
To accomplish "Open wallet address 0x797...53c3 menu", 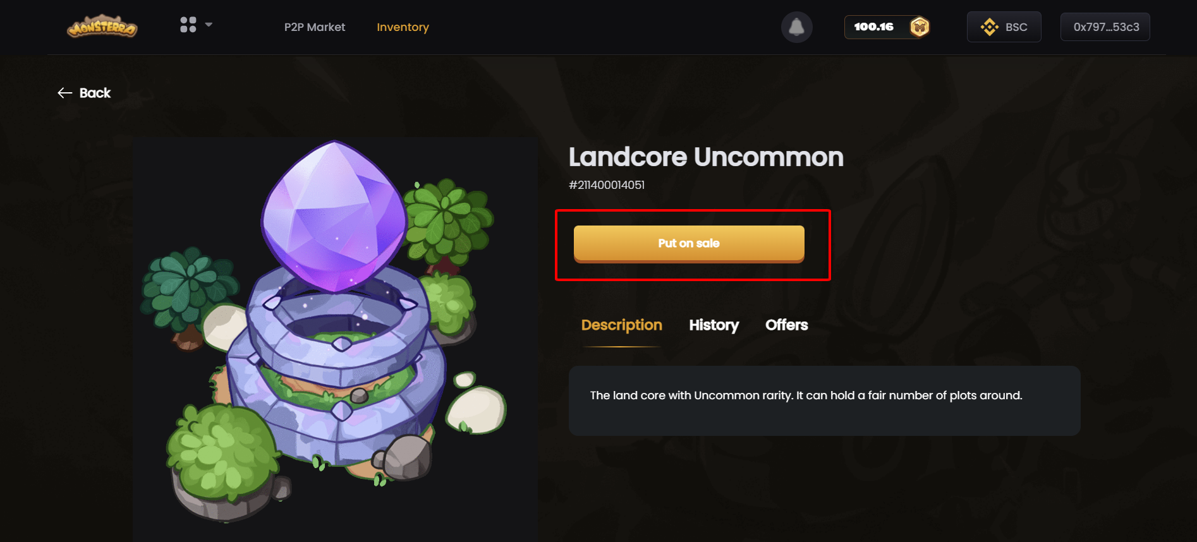I will (1105, 27).
